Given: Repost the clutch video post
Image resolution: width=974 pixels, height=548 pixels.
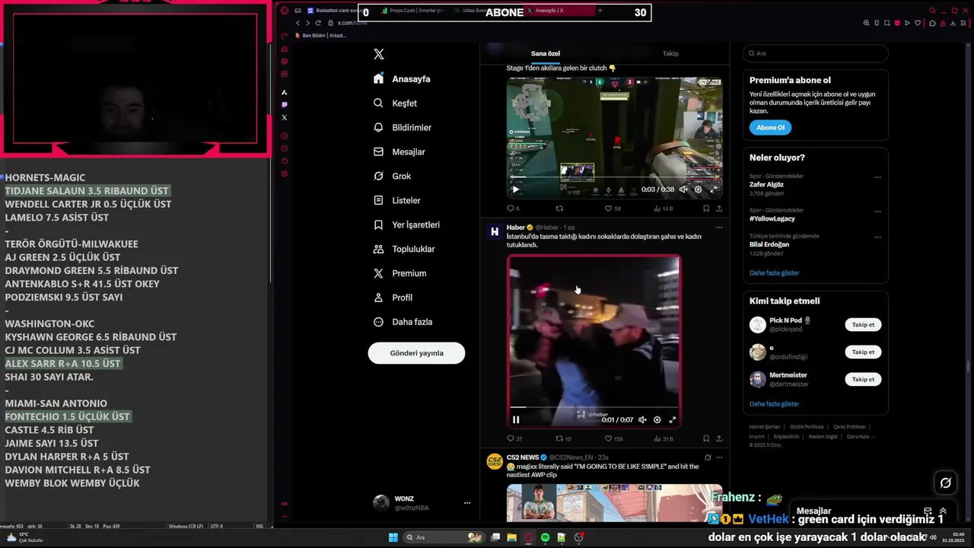Looking at the screenshot, I should (559, 209).
